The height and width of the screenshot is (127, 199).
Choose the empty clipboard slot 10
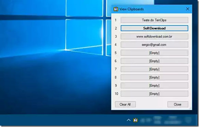click(x=154, y=94)
